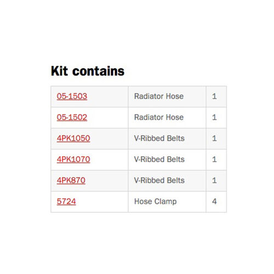This screenshot has width=274, height=274.
Task: Click the word contains in heading
Action: [98, 71]
